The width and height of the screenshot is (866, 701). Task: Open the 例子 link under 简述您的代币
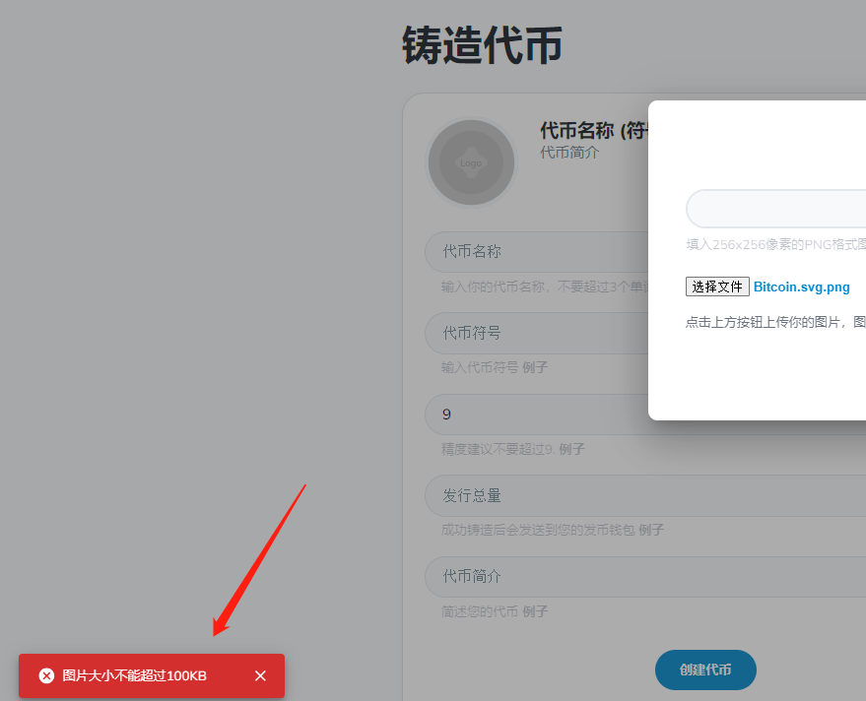[535, 611]
